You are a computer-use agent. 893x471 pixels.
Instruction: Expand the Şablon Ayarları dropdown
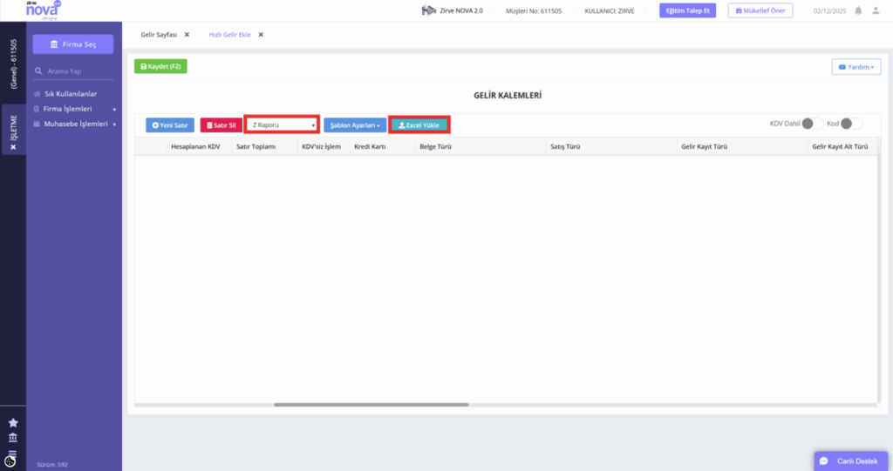(355, 125)
